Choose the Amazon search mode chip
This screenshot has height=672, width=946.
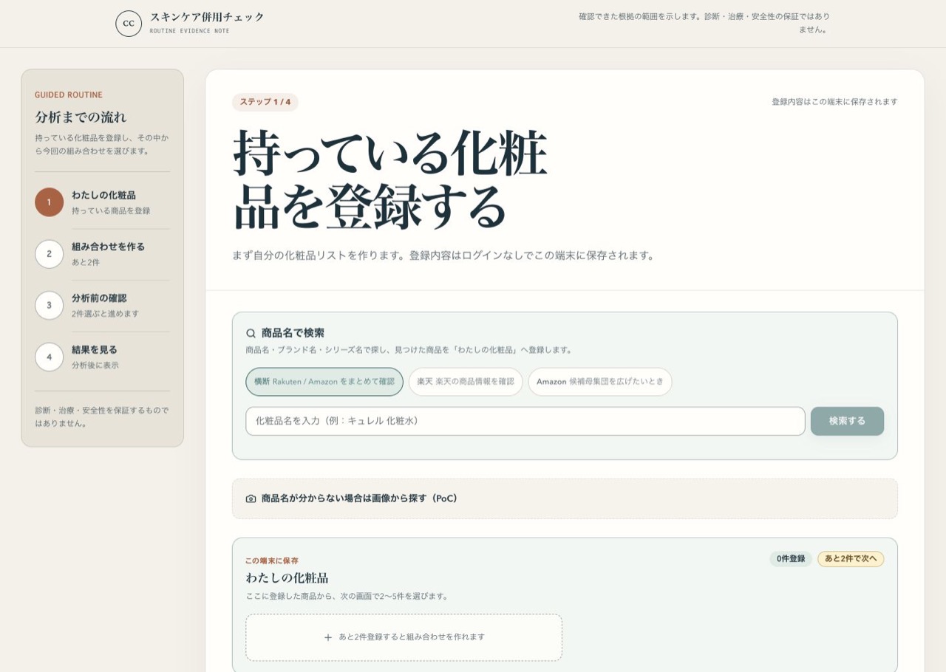tap(600, 382)
